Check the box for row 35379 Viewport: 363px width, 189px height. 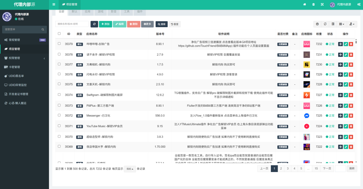[x=59, y=43]
